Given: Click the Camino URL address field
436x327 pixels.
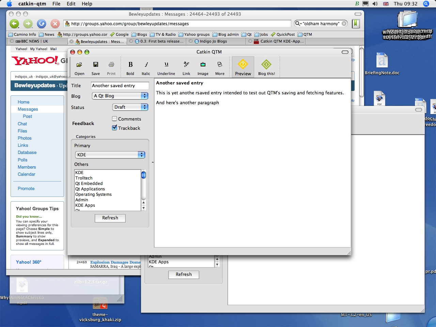Looking at the screenshot, I should pos(177,24).
